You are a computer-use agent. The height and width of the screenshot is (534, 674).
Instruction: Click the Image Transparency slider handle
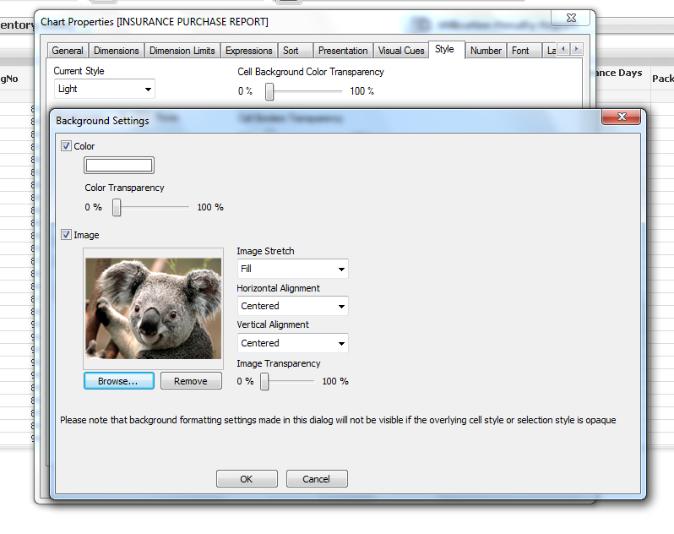(265, 381)
